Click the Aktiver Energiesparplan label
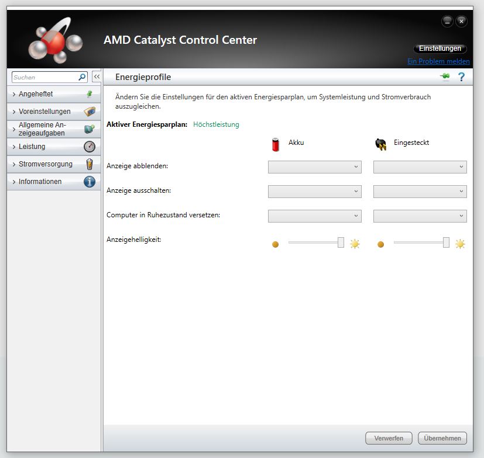The image size is (484, 458). click(x=147, y=124)
